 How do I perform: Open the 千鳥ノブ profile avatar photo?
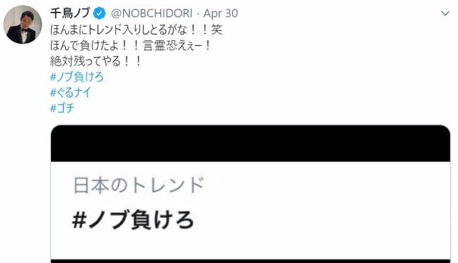(22, 25)
